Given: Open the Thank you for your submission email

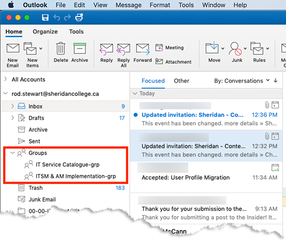Looking at the screenshot, I should [206, 209].
